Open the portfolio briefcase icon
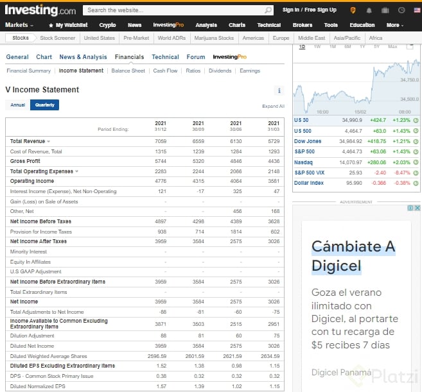Screen dimensions: 422x392 point(385,10)
